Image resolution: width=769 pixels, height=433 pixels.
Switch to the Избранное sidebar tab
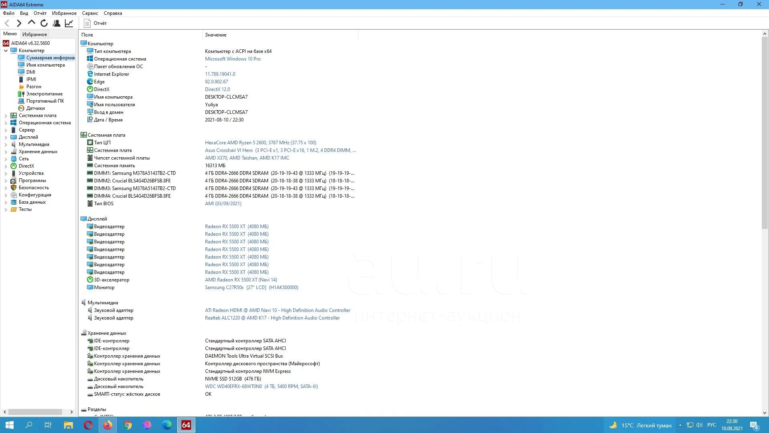[x=34, y=34]
